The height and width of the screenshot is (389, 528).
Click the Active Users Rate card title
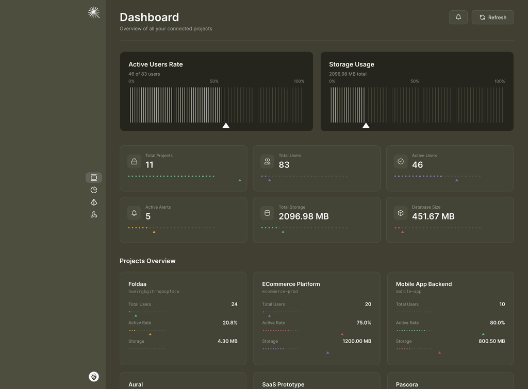(x=156, y=64)
